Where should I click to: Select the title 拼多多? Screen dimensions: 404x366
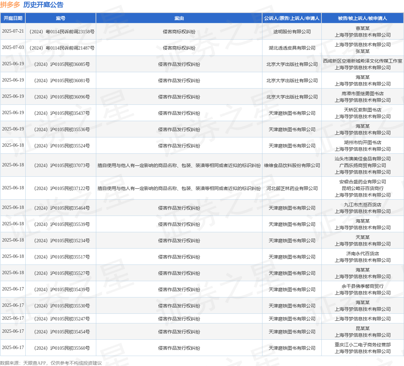[10, 5]
